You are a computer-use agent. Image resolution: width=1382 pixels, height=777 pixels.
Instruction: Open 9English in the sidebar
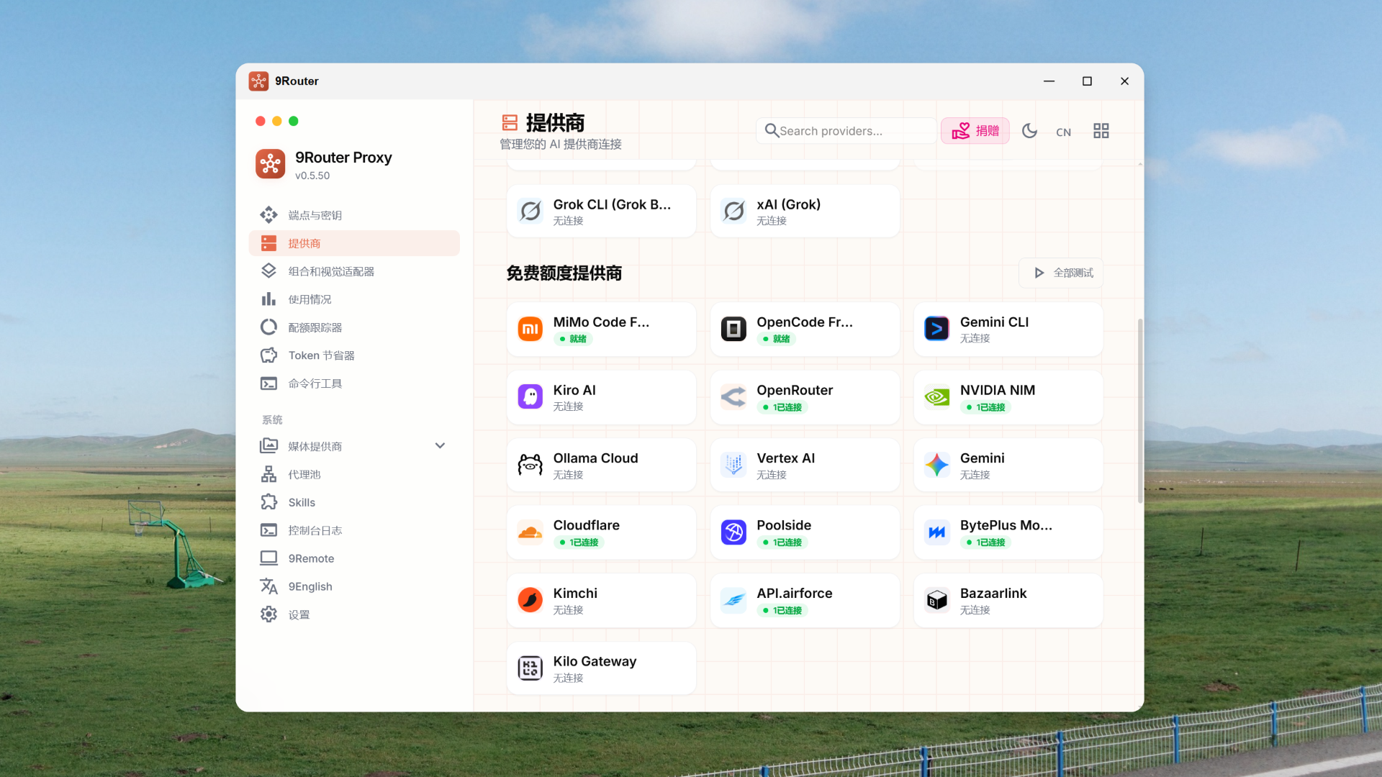(354, 587)
